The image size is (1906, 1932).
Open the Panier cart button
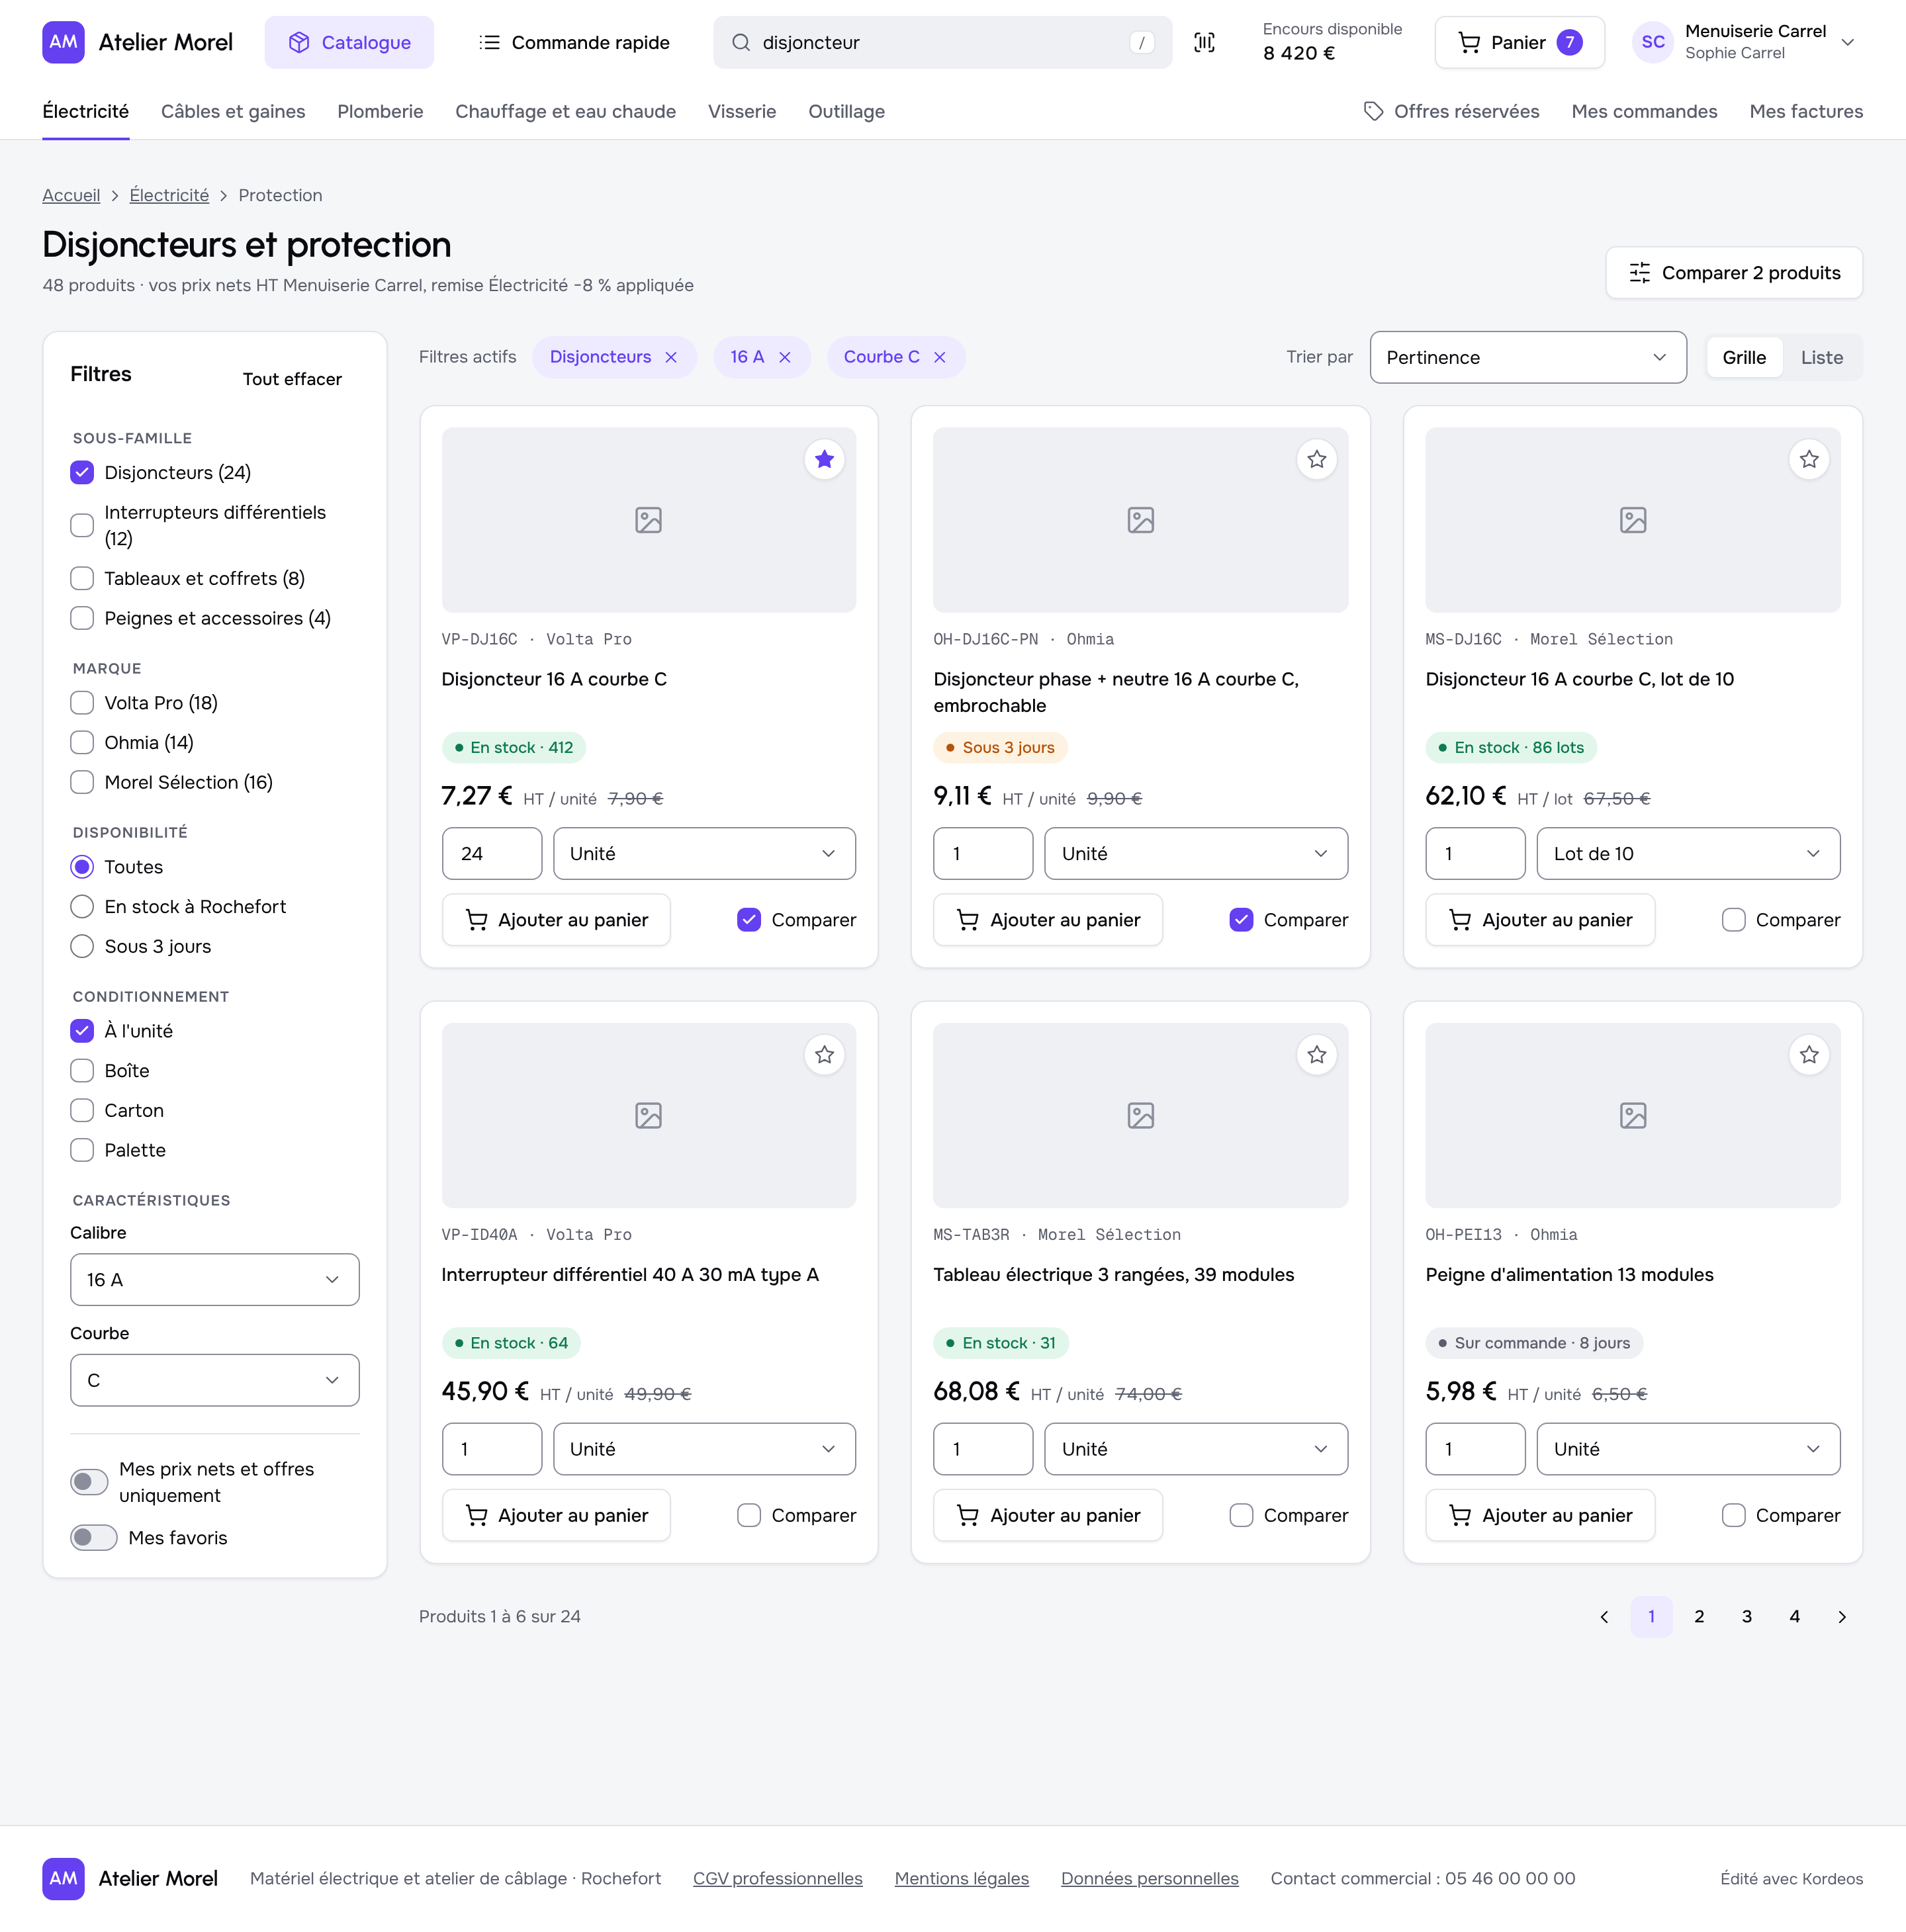coord(1519,42)
